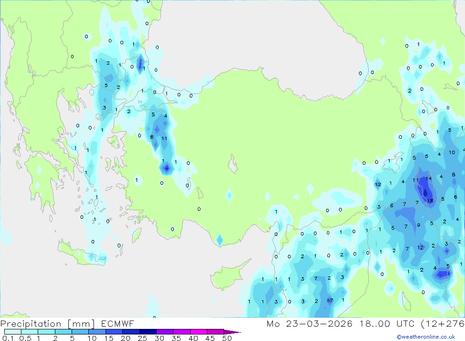The height and width of the screenshot is (341, 465).
Task: Select the 5–10 mm legend swatch
Action: pyautogui.click(x=80, y=332)
